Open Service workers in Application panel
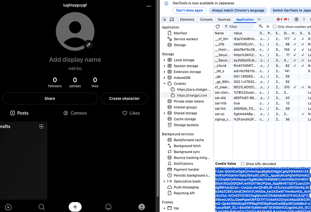This screenshot has width=311, height=212. tap(186, 39)
